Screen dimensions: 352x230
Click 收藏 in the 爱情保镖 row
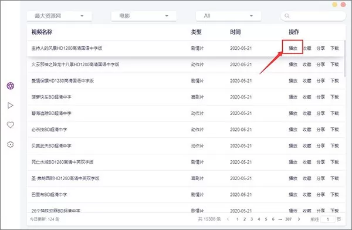point(307,80)
